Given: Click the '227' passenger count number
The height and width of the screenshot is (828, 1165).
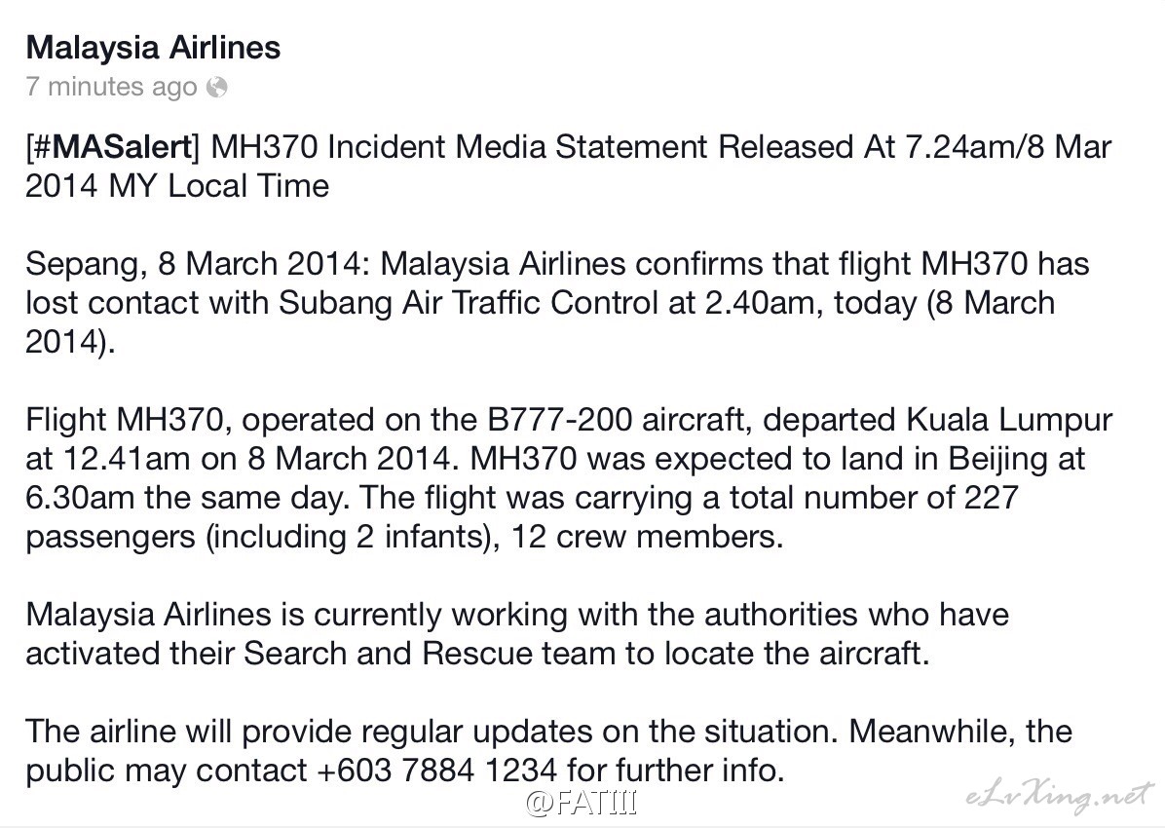Looking at the screenshot, I should 992,497.
